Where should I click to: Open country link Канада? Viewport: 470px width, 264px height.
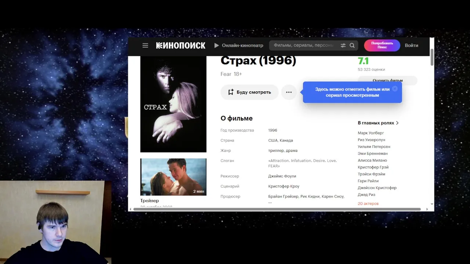[286, 140]
